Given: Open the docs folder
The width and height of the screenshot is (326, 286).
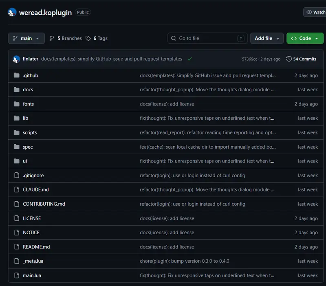Looking at the screenshot, I should pyautogui.click(x=28, y=90).
